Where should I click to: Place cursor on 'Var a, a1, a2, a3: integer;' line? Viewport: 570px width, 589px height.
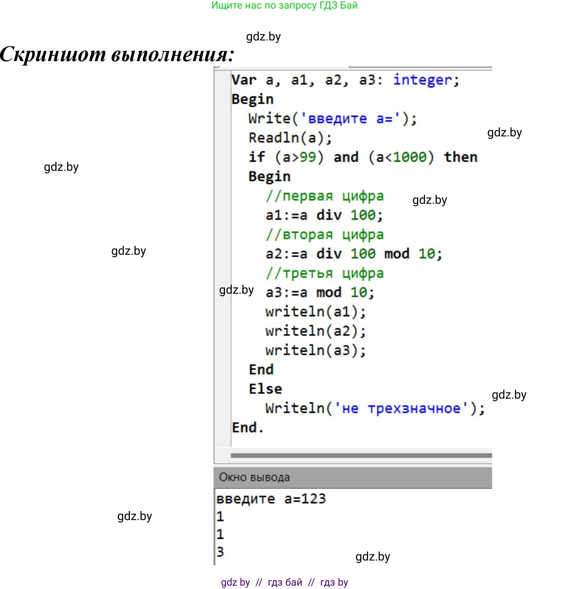345,80
